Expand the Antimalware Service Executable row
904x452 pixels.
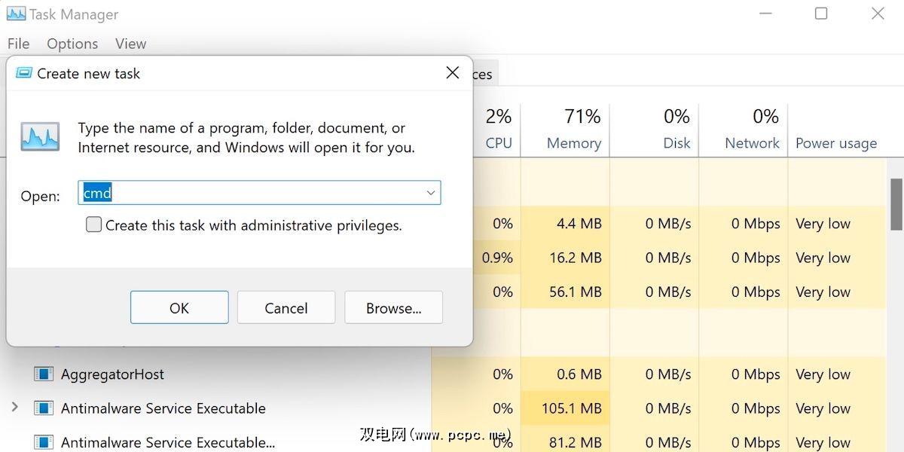(x=14, y=408)
